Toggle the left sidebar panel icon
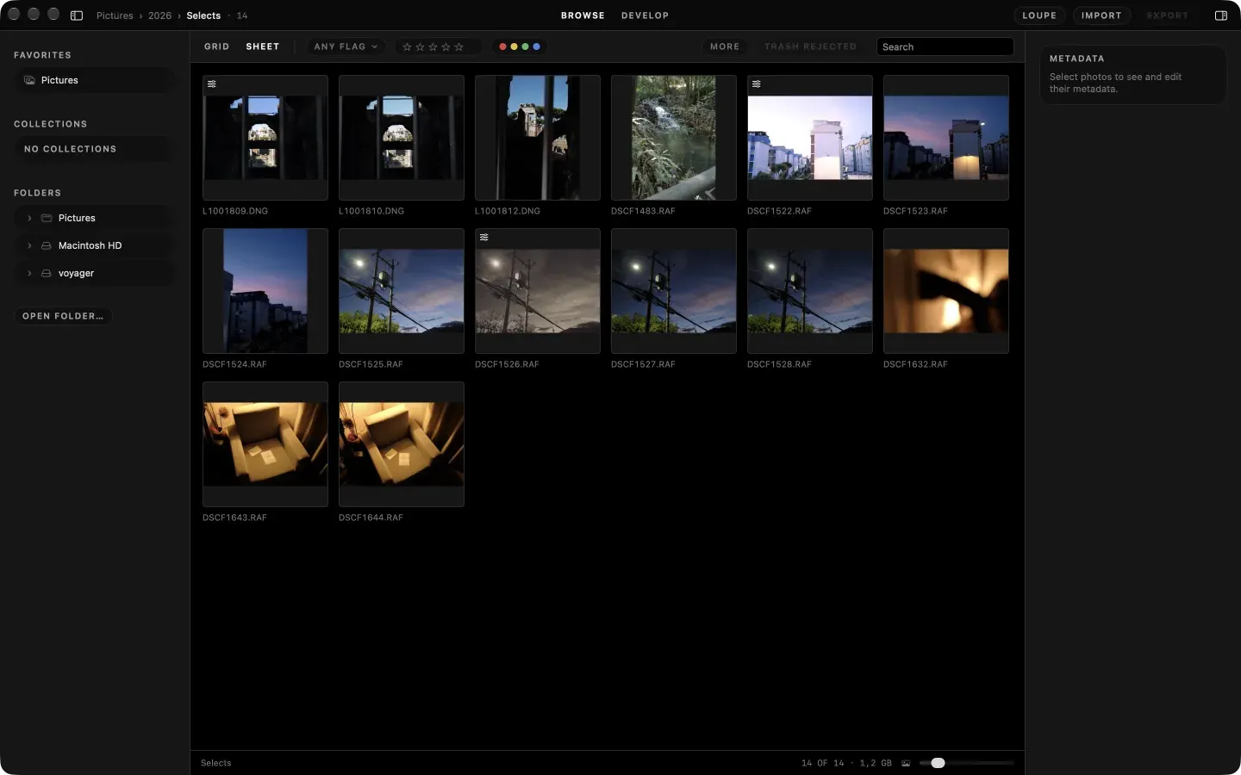 pos(77,15)
